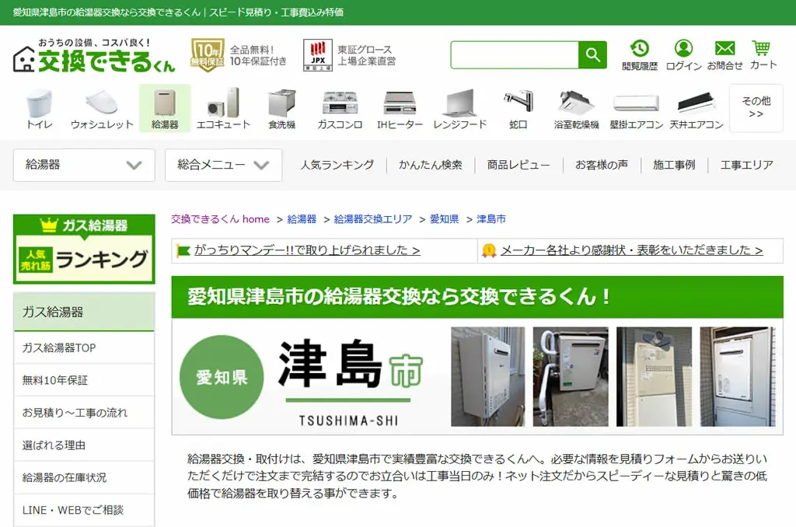This screenshot has height=527, width=796.
Task: Open the 人気ランキング menu item
Action: (x=337, y=165)
